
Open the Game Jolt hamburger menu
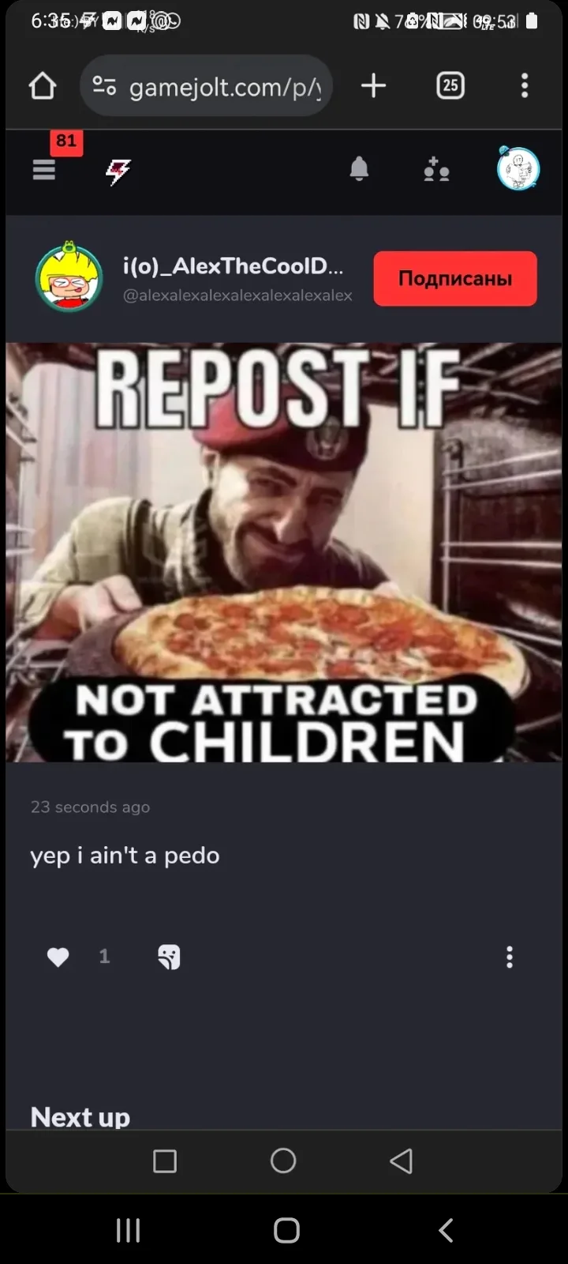click(x=44, y=169)
